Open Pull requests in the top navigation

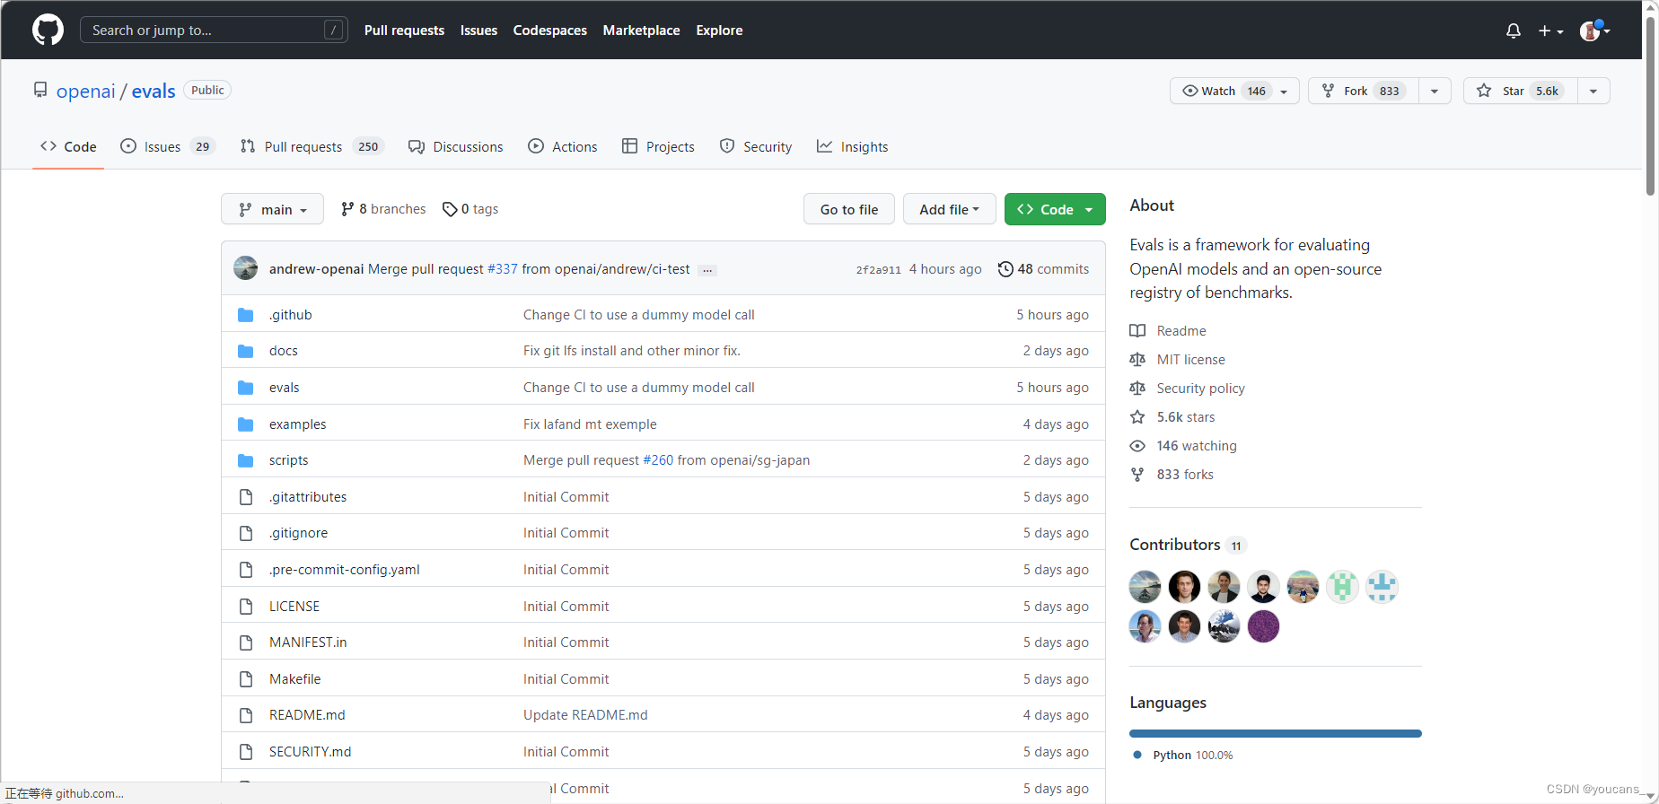pyautogui.click(x=404, y=30)
